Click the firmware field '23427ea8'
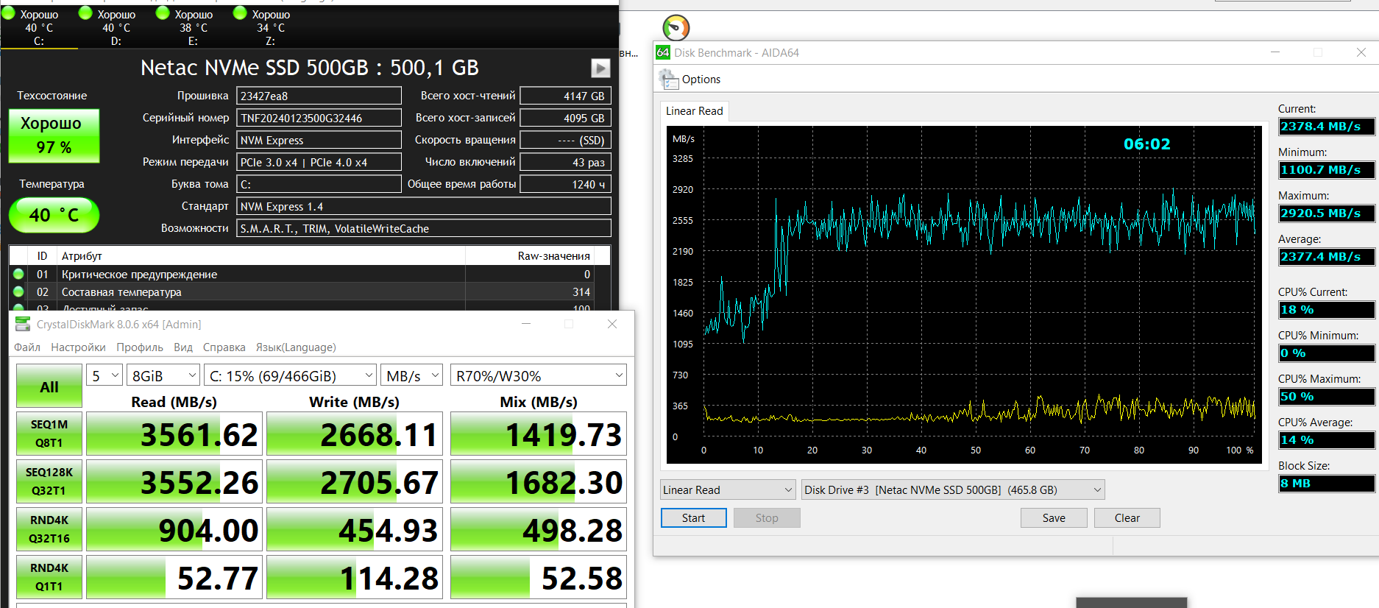 [x=319, y=96]
